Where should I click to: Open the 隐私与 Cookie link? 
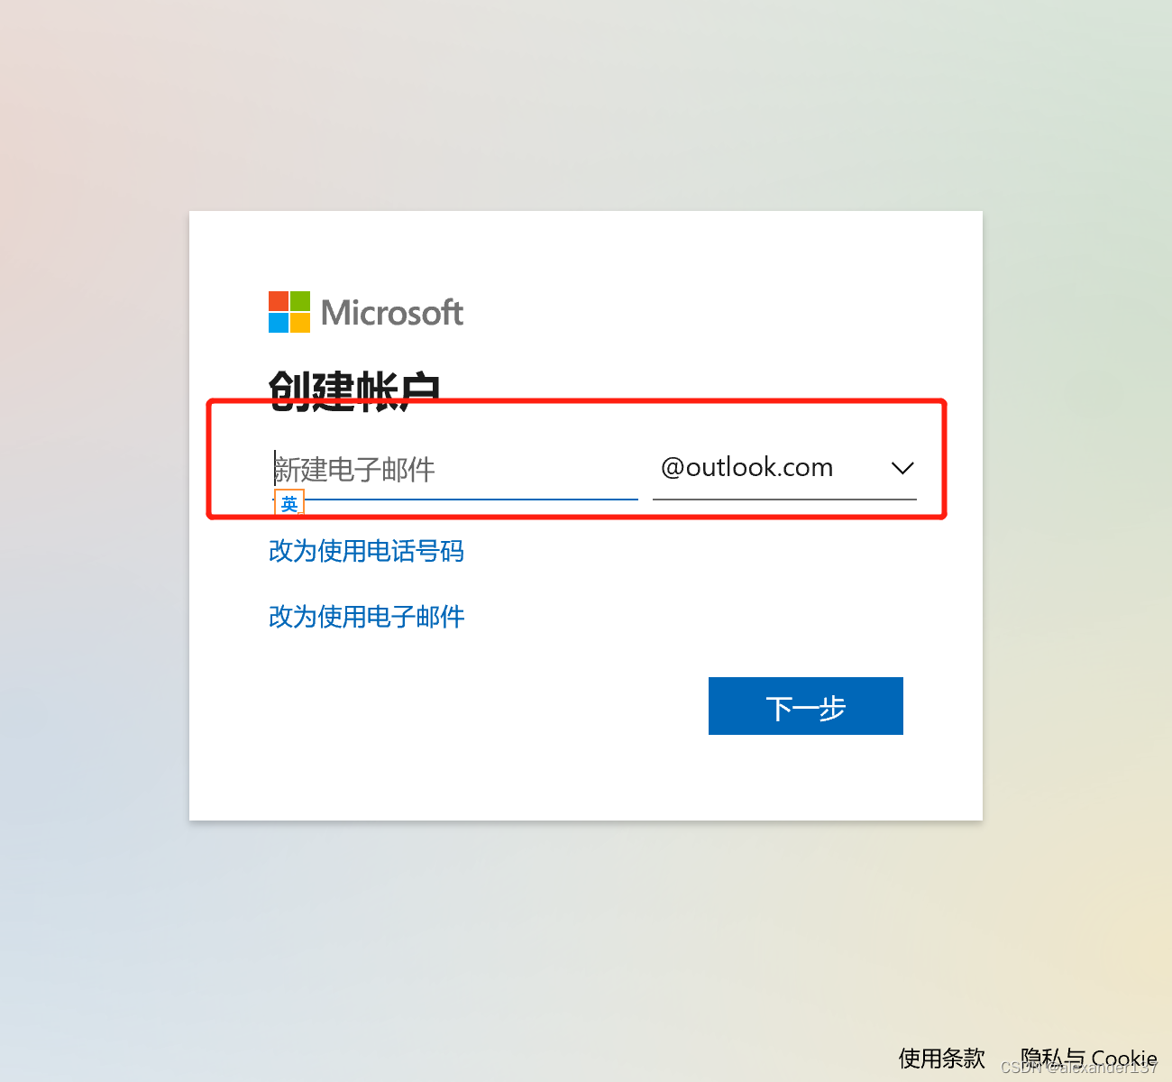[1088, 1058]
